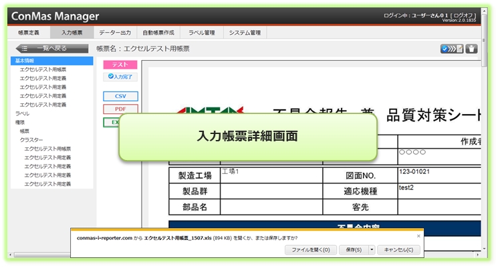Click the completed-to-edit conversion icon

click(x=452, y=49)
